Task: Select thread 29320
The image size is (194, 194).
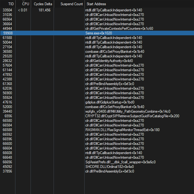Action: (97, 56)
